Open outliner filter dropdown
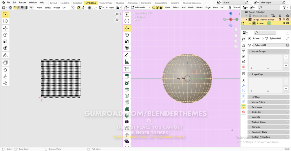The image size is (291, 151). (285, 7)
